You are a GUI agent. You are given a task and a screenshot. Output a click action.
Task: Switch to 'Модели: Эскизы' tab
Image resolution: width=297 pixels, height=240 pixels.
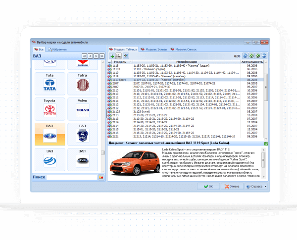pyautogui.click(x=154, y=49)
